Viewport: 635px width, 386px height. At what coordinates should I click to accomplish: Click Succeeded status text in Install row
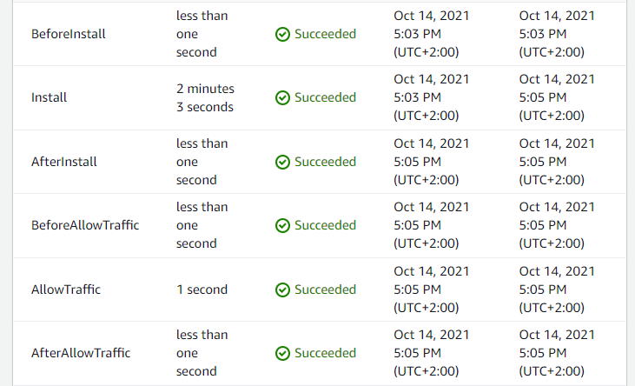[325, 97]
